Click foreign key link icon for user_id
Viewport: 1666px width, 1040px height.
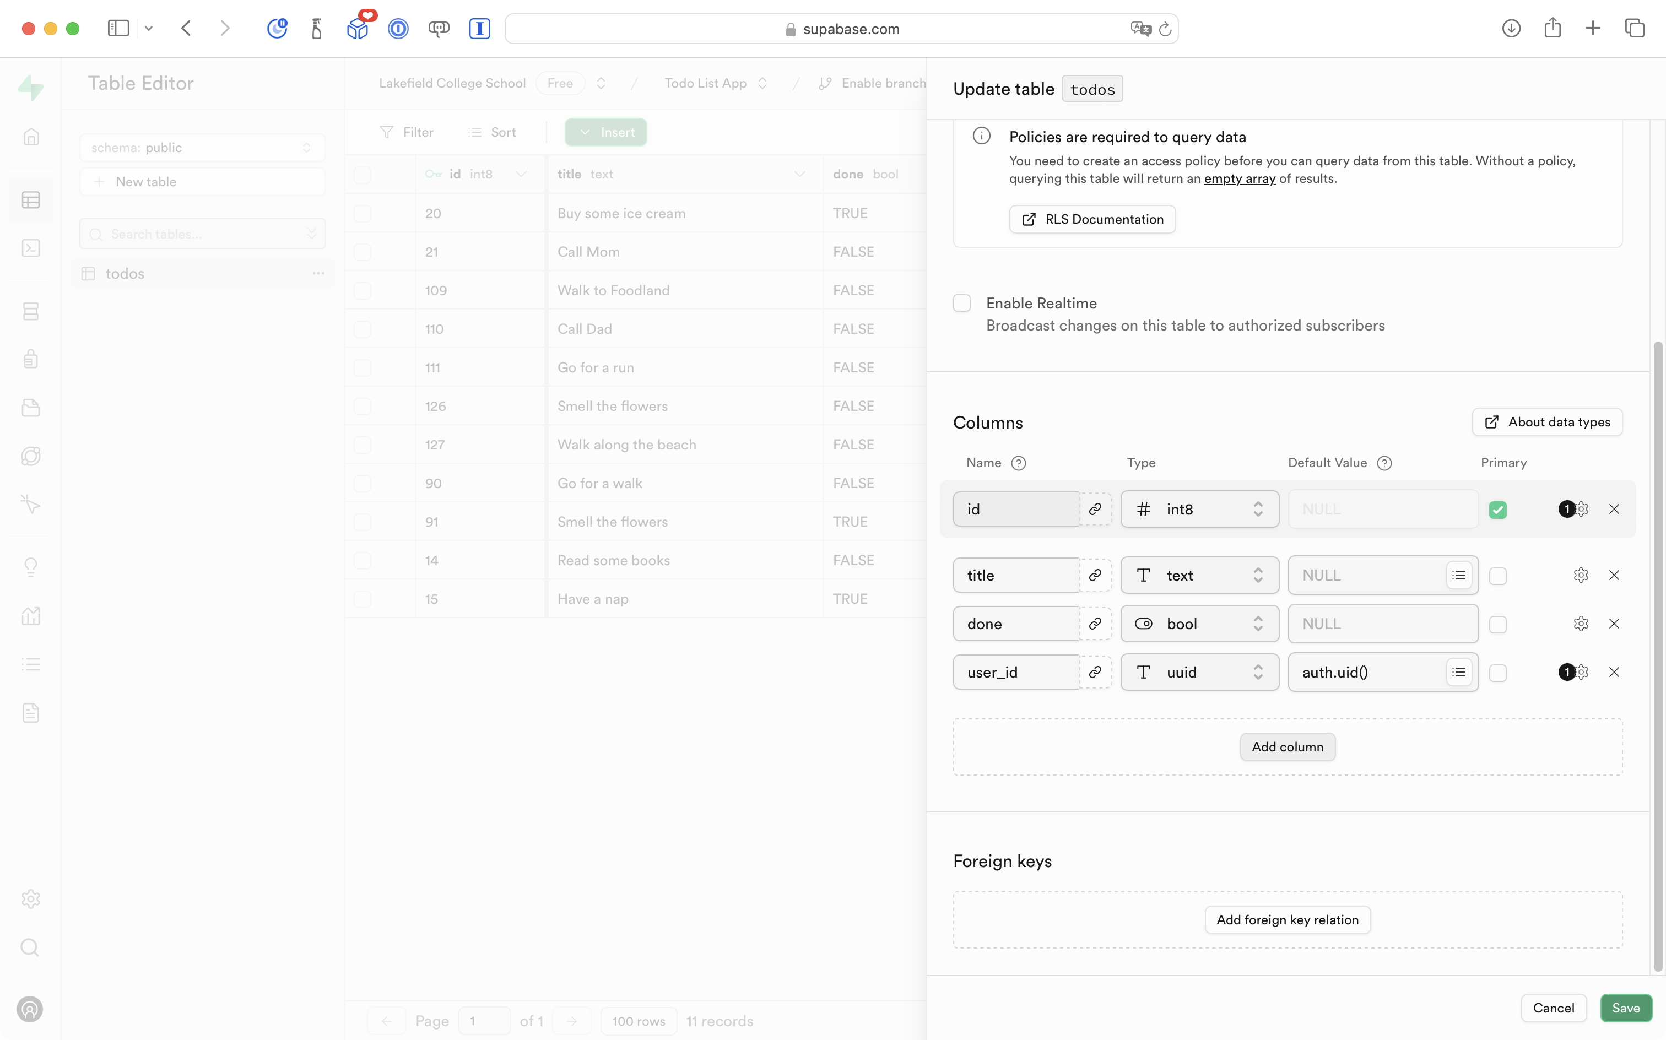(1094, 672)
